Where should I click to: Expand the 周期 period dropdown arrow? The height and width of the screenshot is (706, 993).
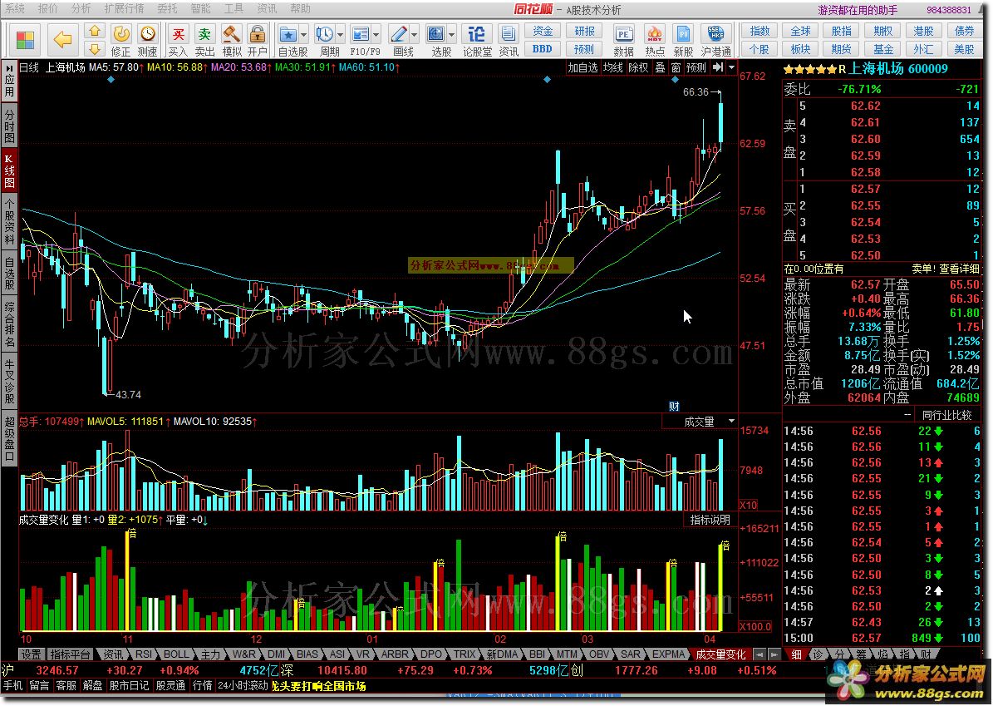341,34
